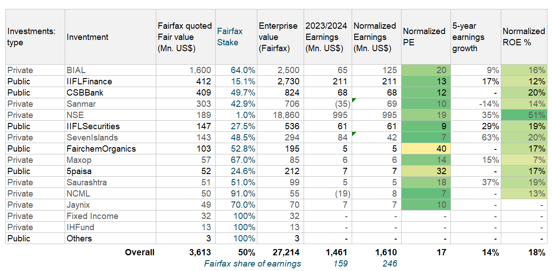Click the 'Overall' total label

140,252
